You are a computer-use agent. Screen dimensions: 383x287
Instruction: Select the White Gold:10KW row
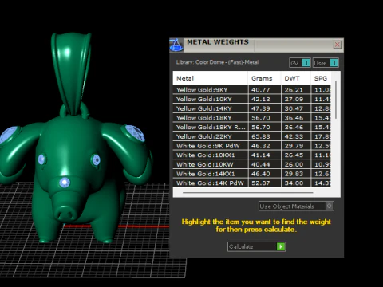tap(251, 164)
